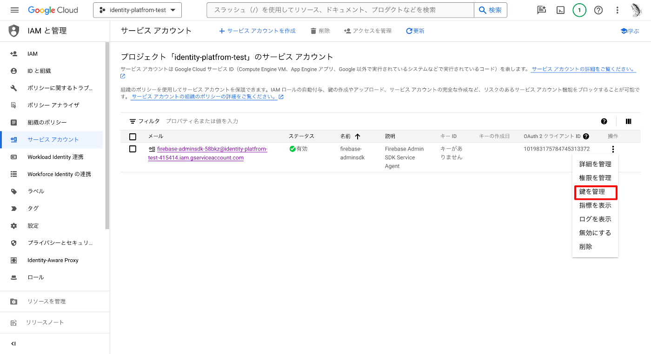Select IAM in the sidebar

[x=51, y=54]
